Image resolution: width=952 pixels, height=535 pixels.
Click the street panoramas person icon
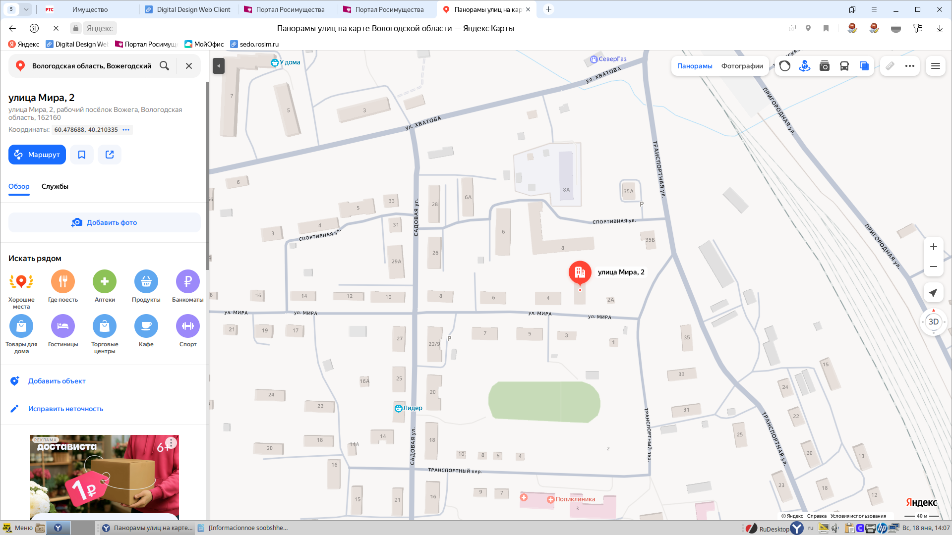pos(805,66)
